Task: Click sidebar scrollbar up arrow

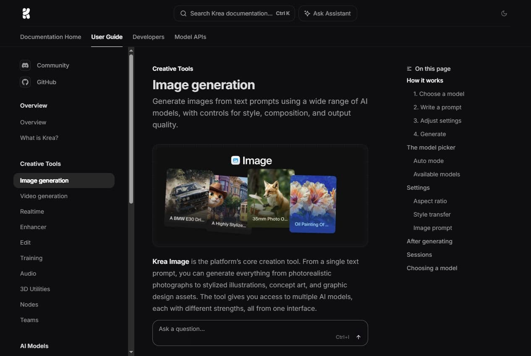Action: pyautogui.click(x=131, y=50)
